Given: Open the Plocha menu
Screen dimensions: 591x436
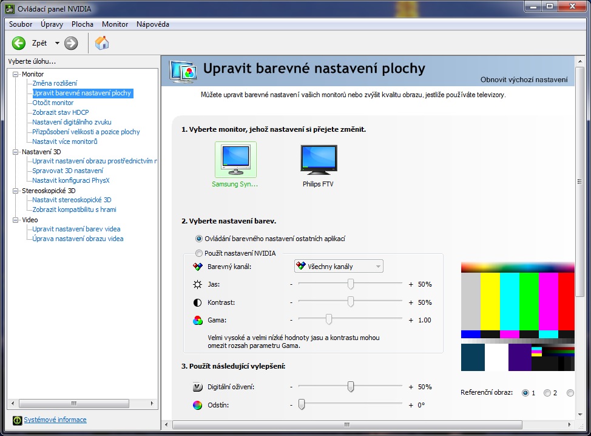Looking at the screenshot, I should click(x=83, y=24).
